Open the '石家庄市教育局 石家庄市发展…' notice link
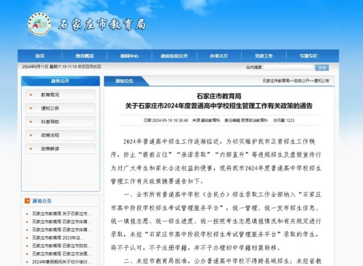363x266 pixels. 62,254
